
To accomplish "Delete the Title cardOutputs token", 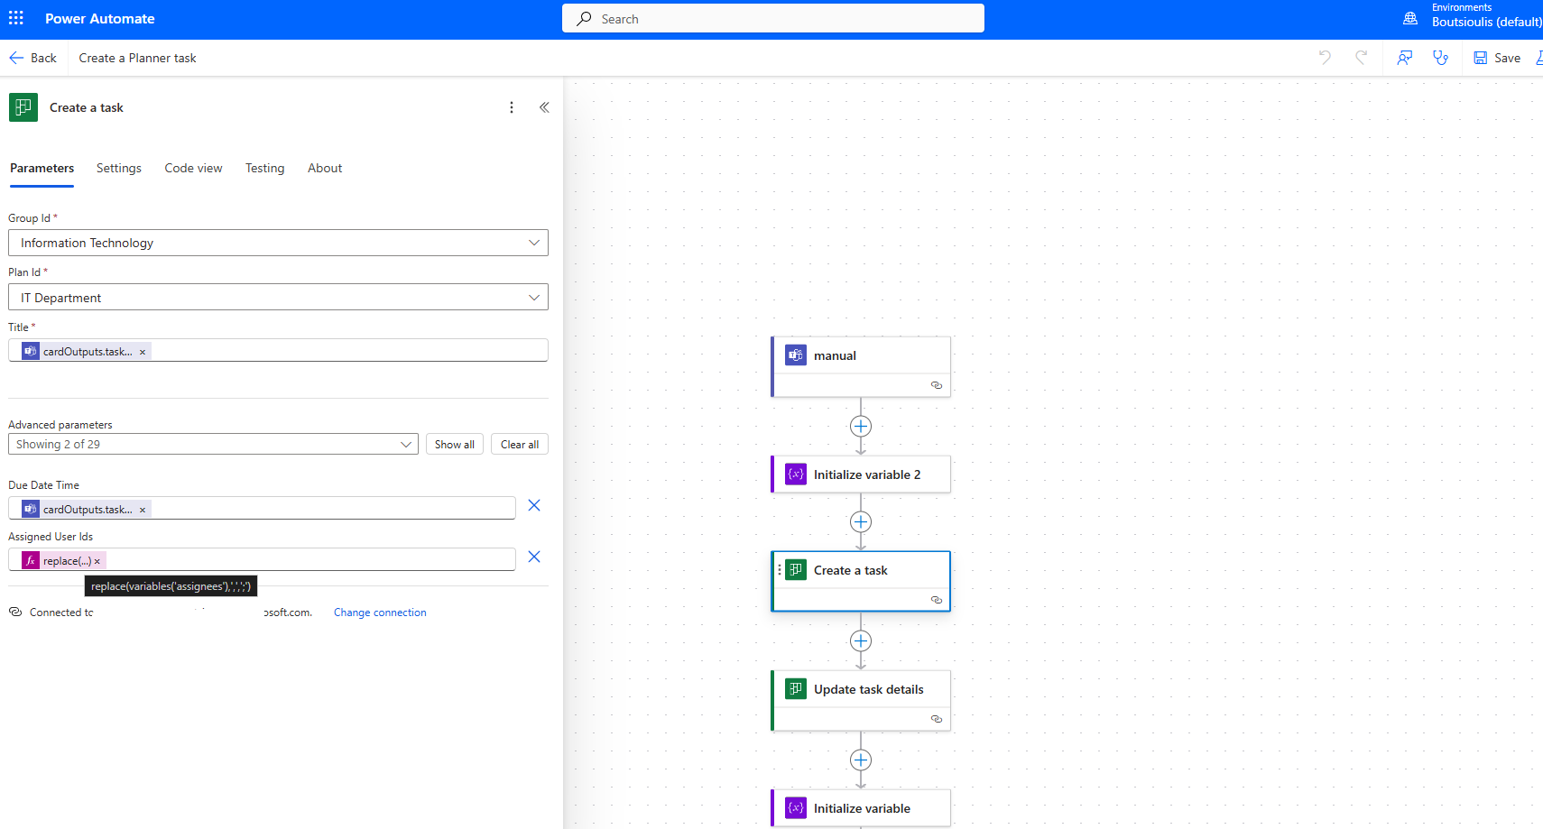I will [143, 352].
